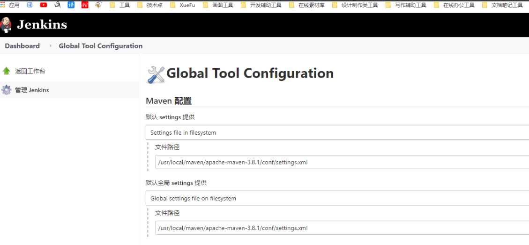Screen dimensions: 529x245
Task: Open the 技术点 bookmark folder
Action: [x=150, y=5]
